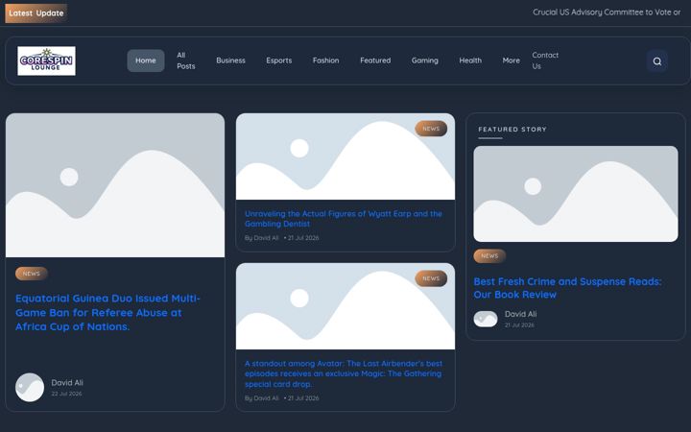Image resolution: width=691 pixels, height=432 pixels.
Task: Click David Ali author name in Featured Story
Action: click(x=520, y=314)
